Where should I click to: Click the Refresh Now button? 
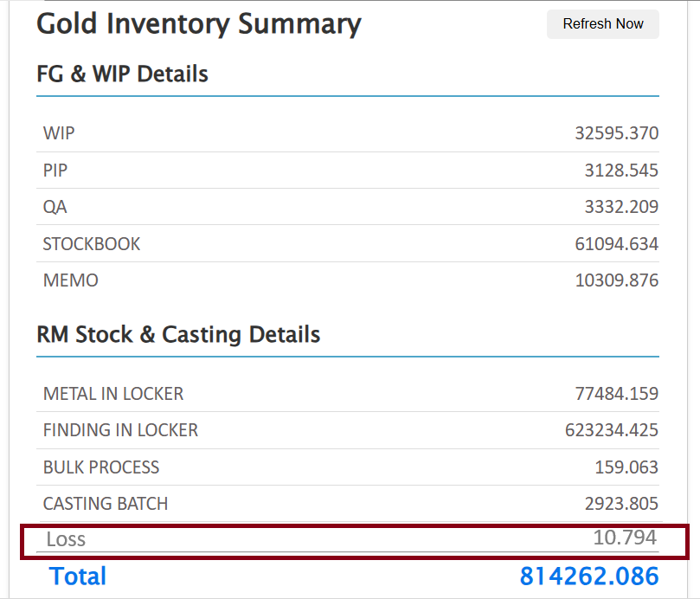(602, 24)
